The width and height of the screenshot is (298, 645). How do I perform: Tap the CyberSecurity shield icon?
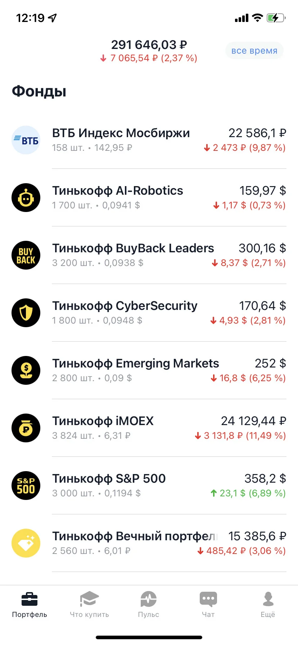pos(26,313)
